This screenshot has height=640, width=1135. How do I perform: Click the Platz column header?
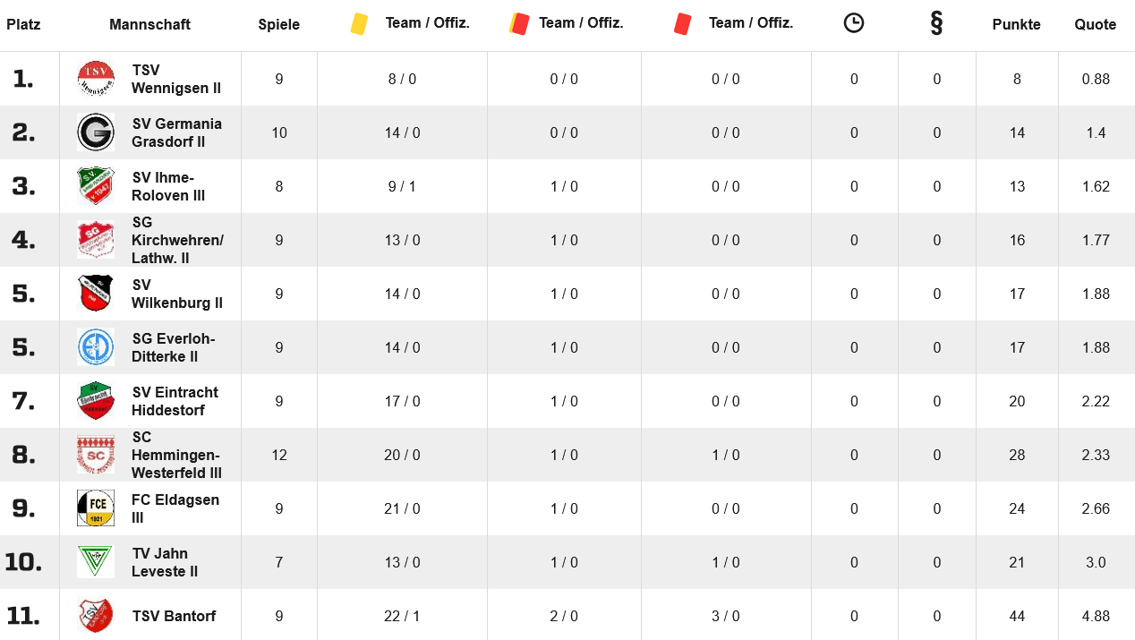pos(23,24)
